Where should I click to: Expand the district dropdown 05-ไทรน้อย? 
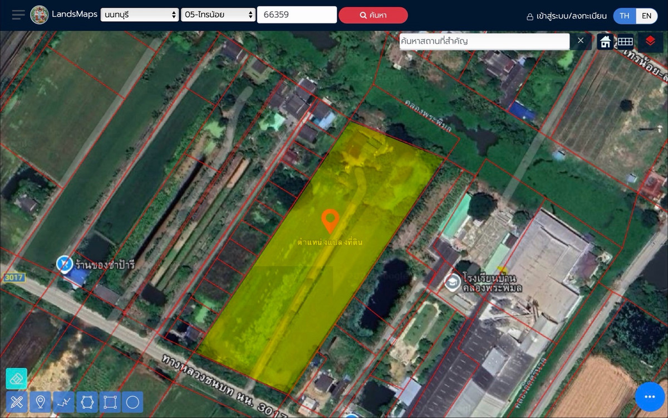tap(218, 15)
